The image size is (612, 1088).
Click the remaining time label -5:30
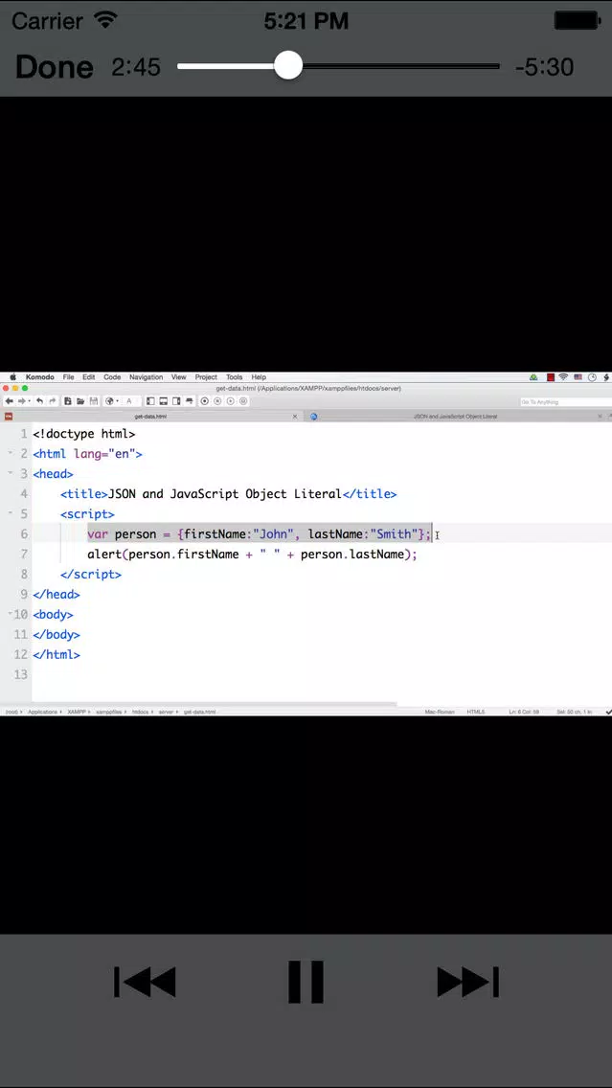(x=544, y=67)
